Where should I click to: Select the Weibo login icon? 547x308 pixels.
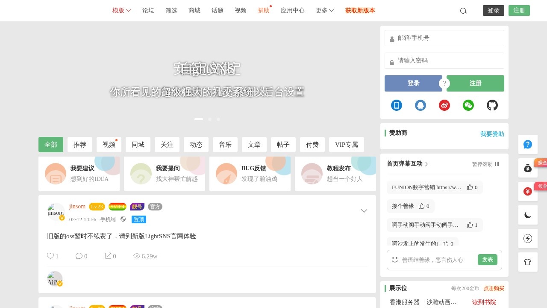click(x=444, y=105)
